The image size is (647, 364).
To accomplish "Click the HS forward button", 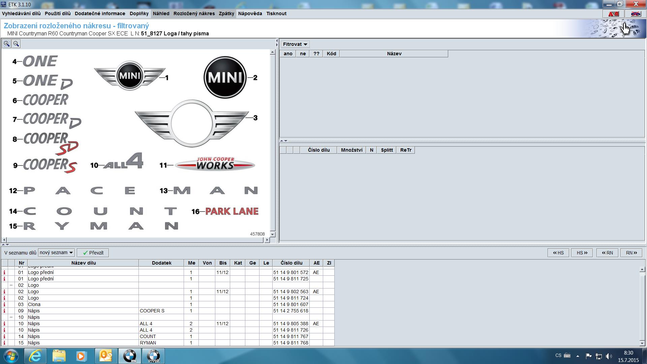I will (582, 253).
